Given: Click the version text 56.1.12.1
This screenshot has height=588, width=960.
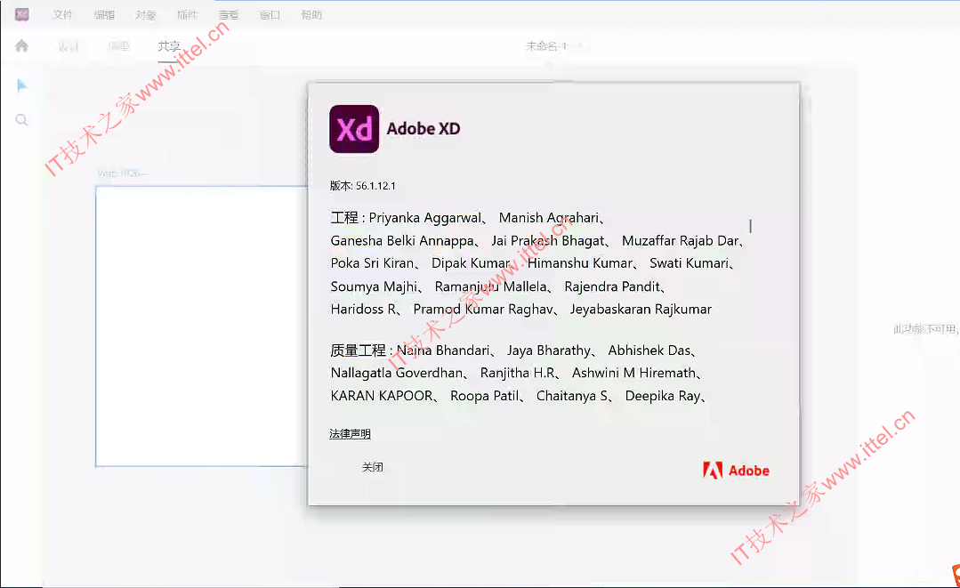Looking at the screenshot, I should tap(375, 186).
